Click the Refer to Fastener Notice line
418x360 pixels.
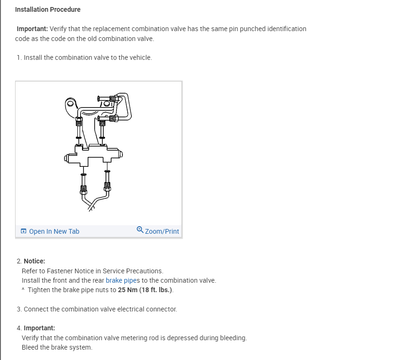92,271
